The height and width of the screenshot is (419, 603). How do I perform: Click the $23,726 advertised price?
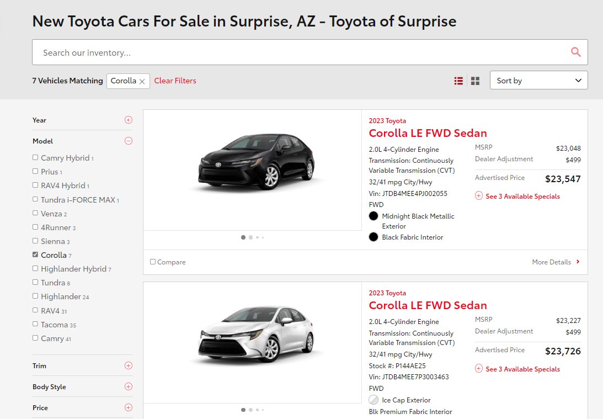563,351
